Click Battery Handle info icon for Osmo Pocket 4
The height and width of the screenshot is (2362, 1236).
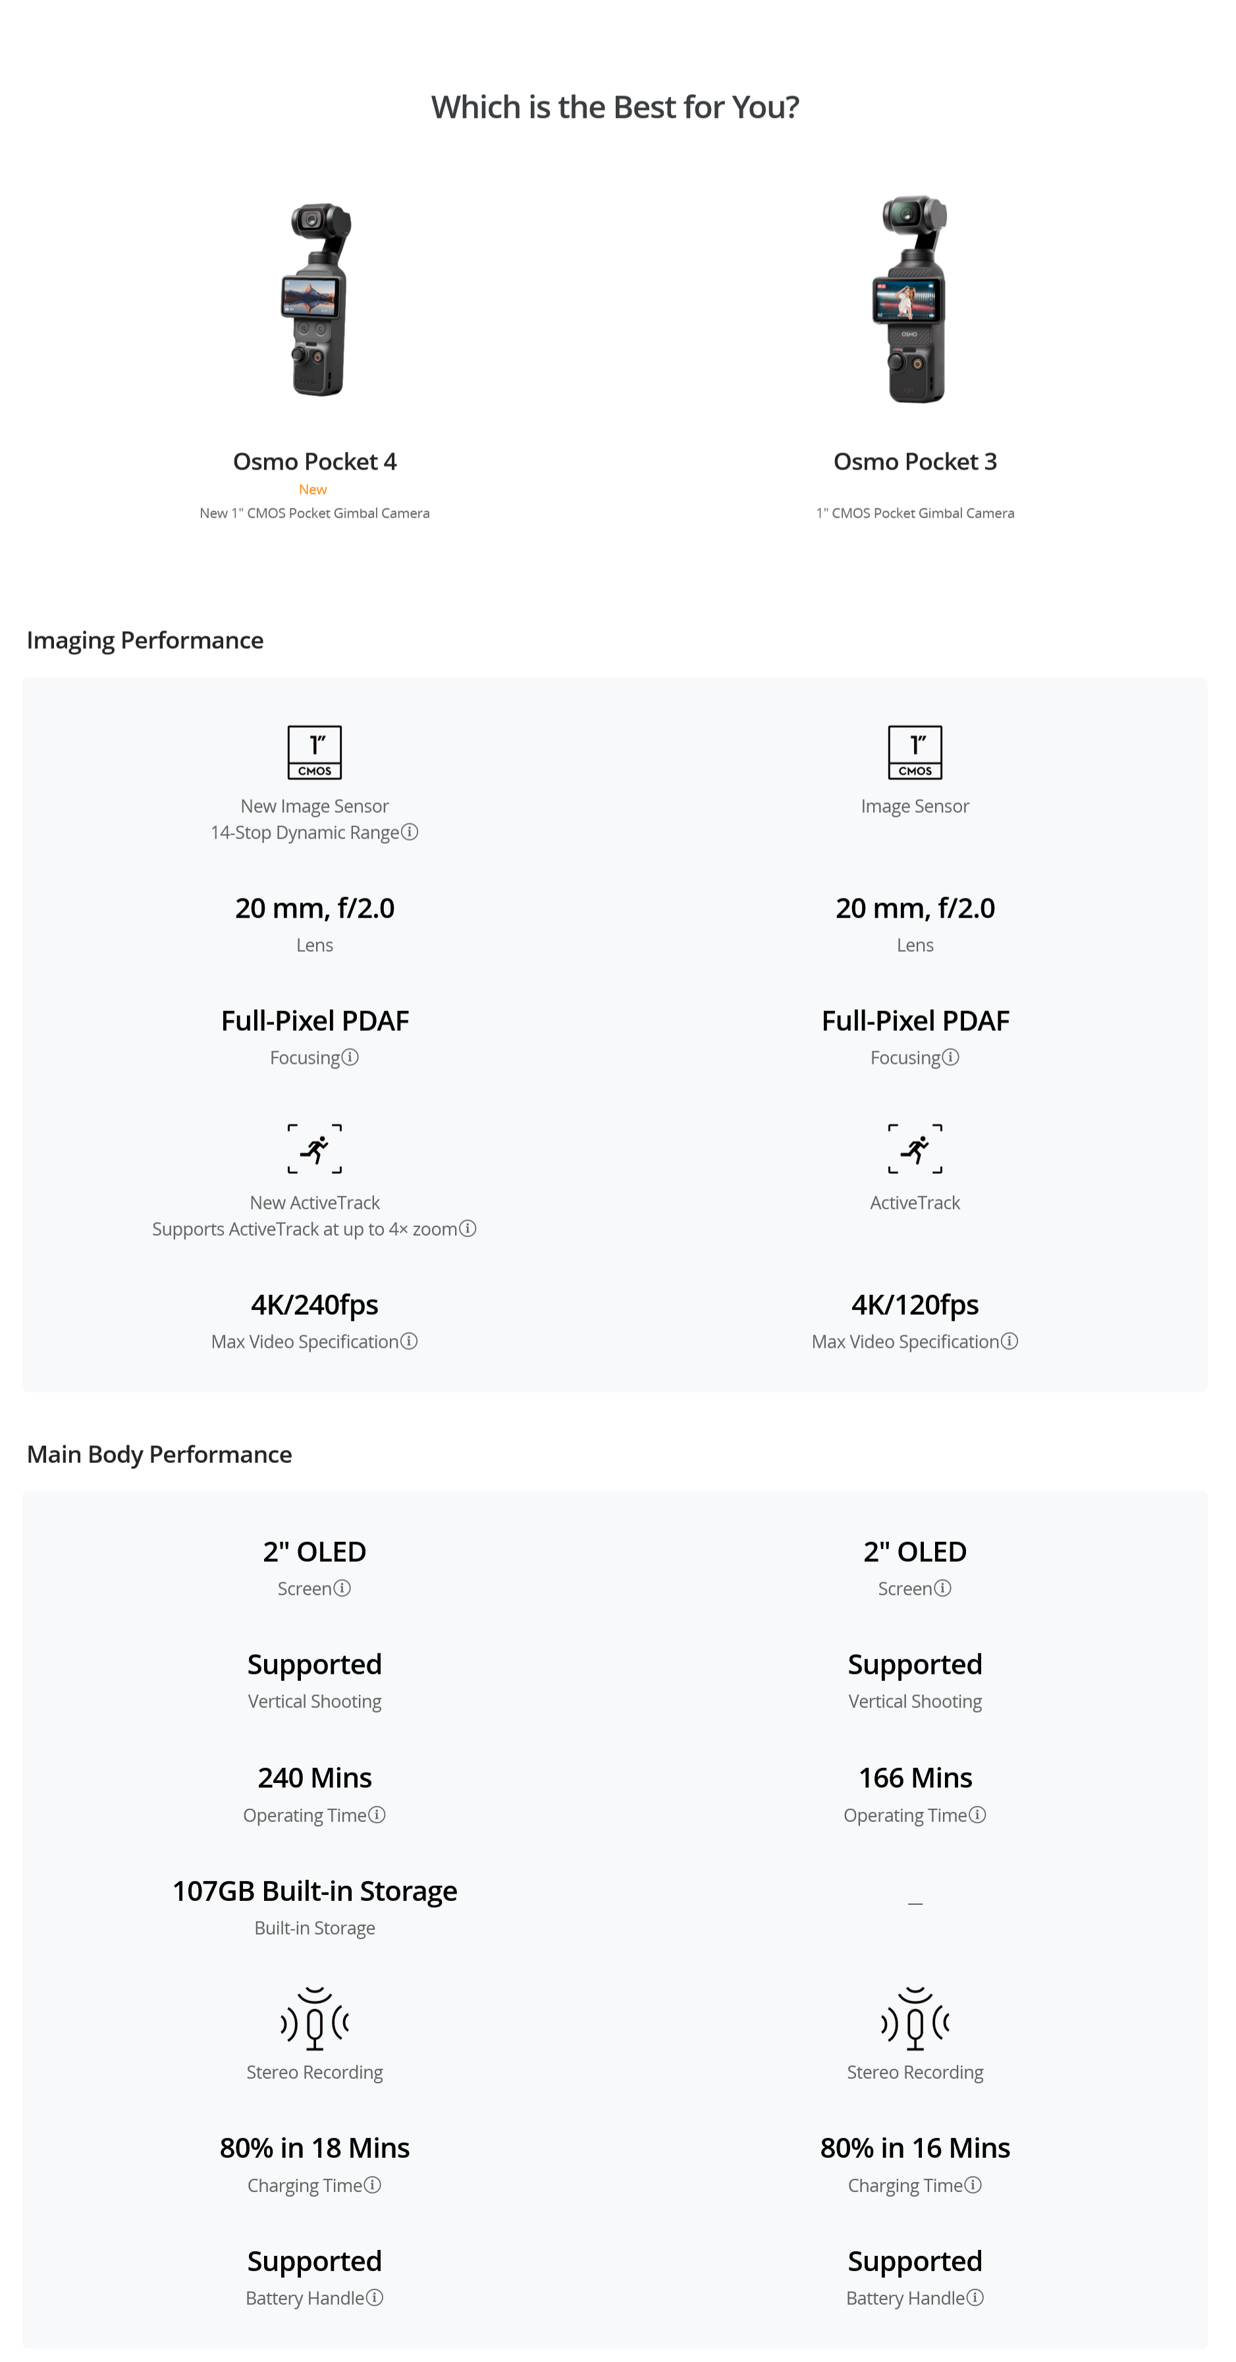pos(375,2297)
